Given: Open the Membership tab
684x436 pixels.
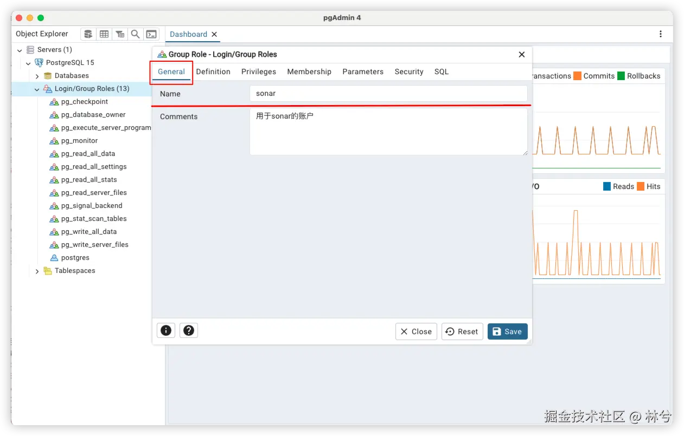Looking at the screenshot, I should tap(309, 71).
